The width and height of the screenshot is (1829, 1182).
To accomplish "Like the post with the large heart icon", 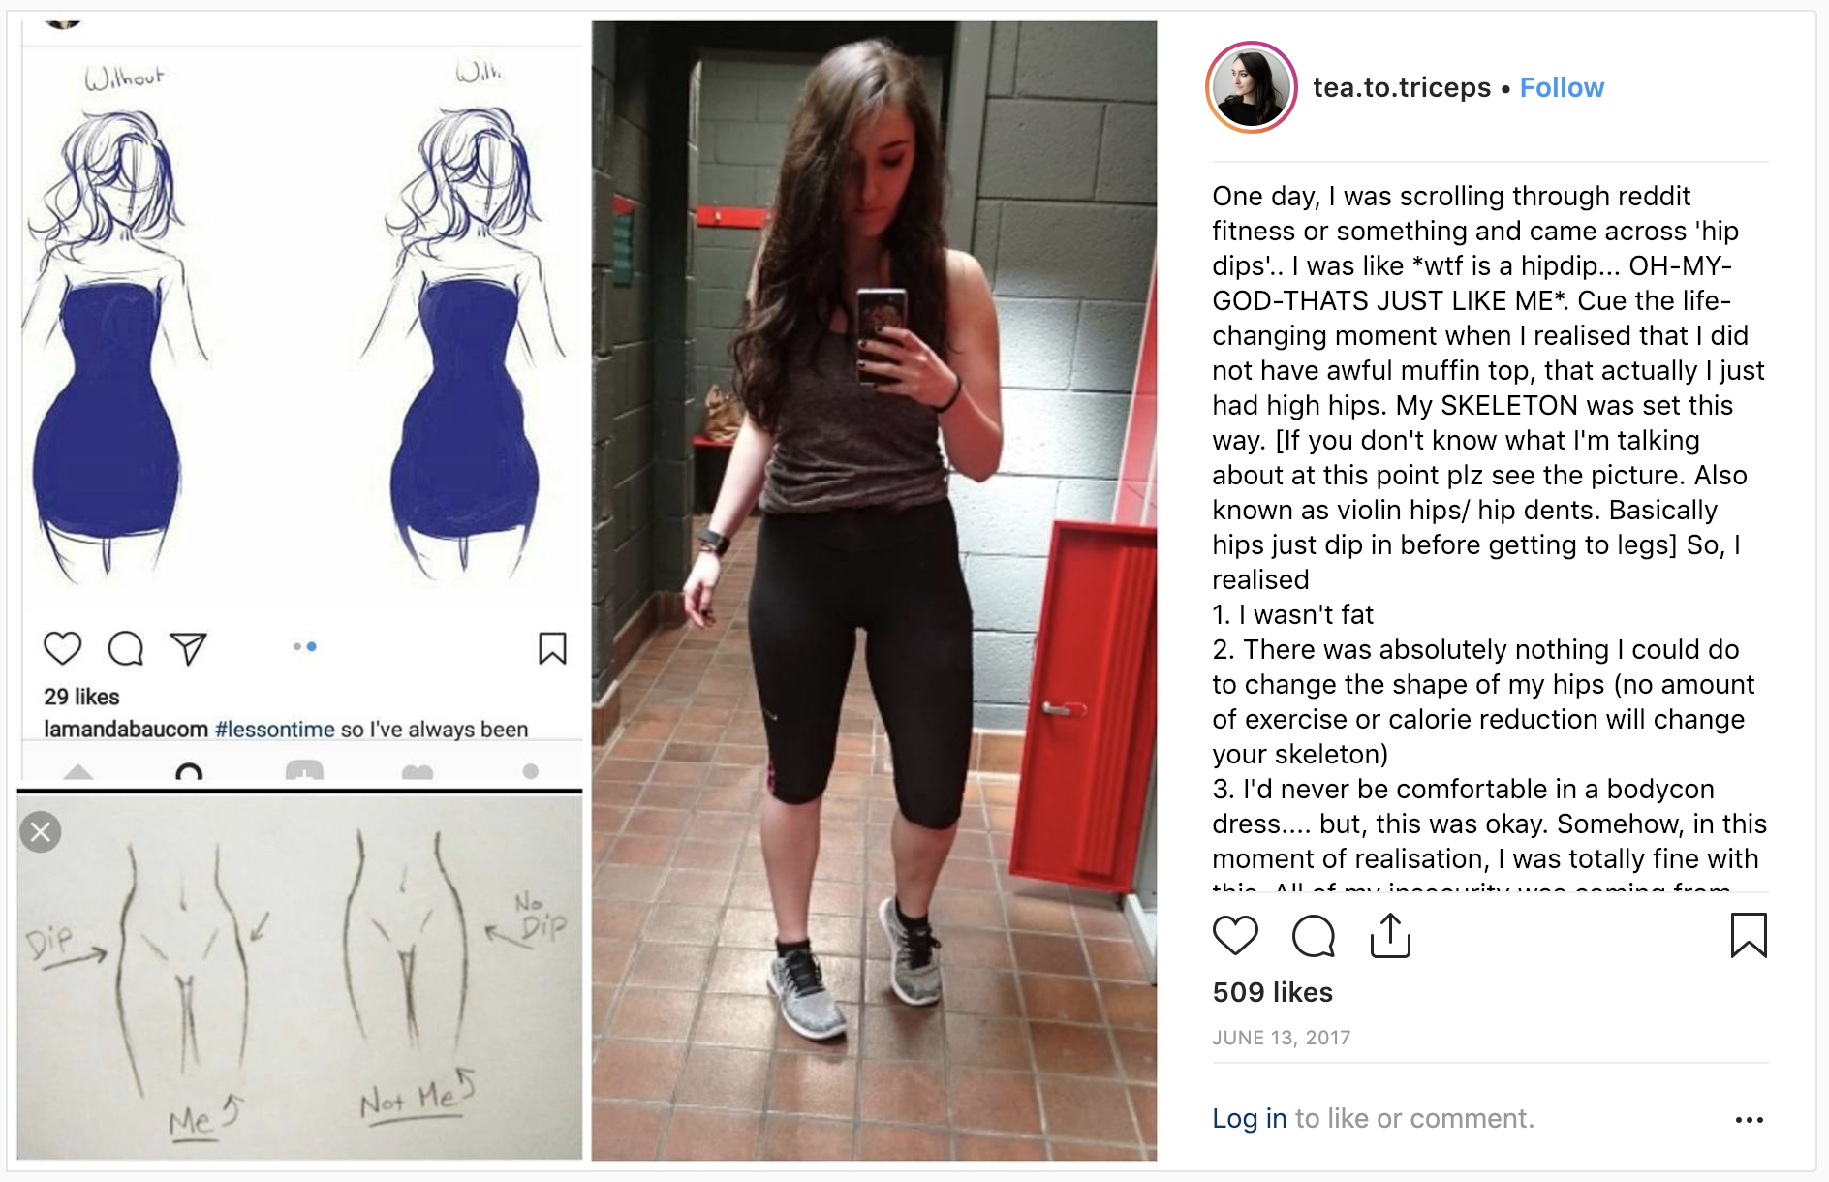I will click(x=1235, y=936).
